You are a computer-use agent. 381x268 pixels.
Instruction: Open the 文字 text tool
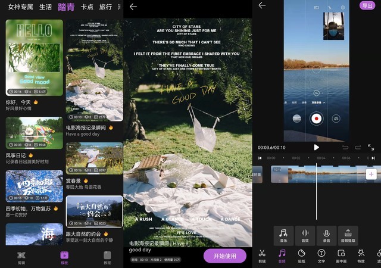(x=321, y=255)
